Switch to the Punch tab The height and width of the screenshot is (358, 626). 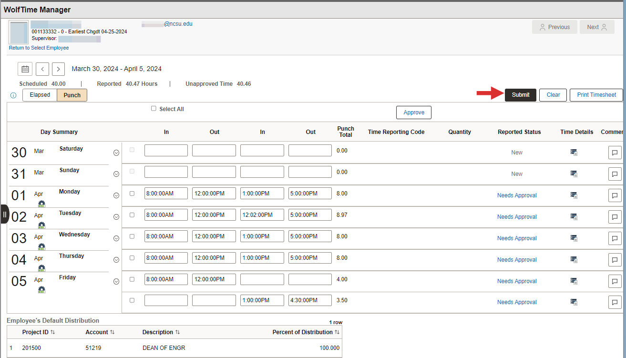coord(72,95)
